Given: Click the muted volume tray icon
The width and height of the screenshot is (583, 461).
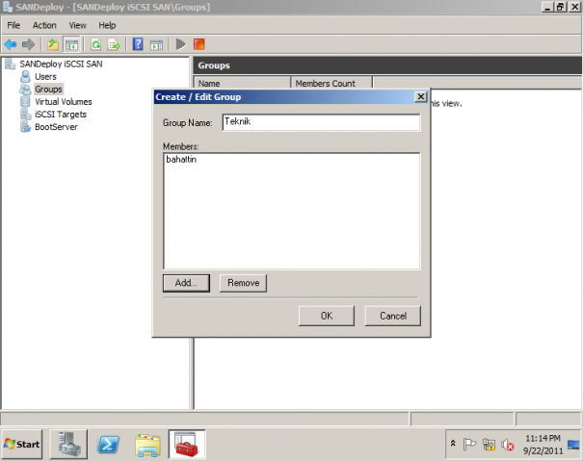Looking at the screenshot, I should click(x=508, y=445).
